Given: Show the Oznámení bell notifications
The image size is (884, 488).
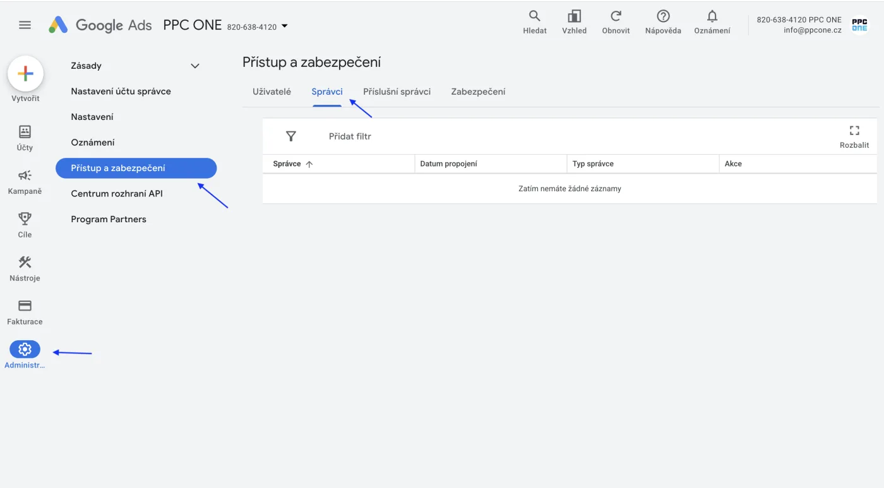Looking at the screenshot, I should point(712,22).
